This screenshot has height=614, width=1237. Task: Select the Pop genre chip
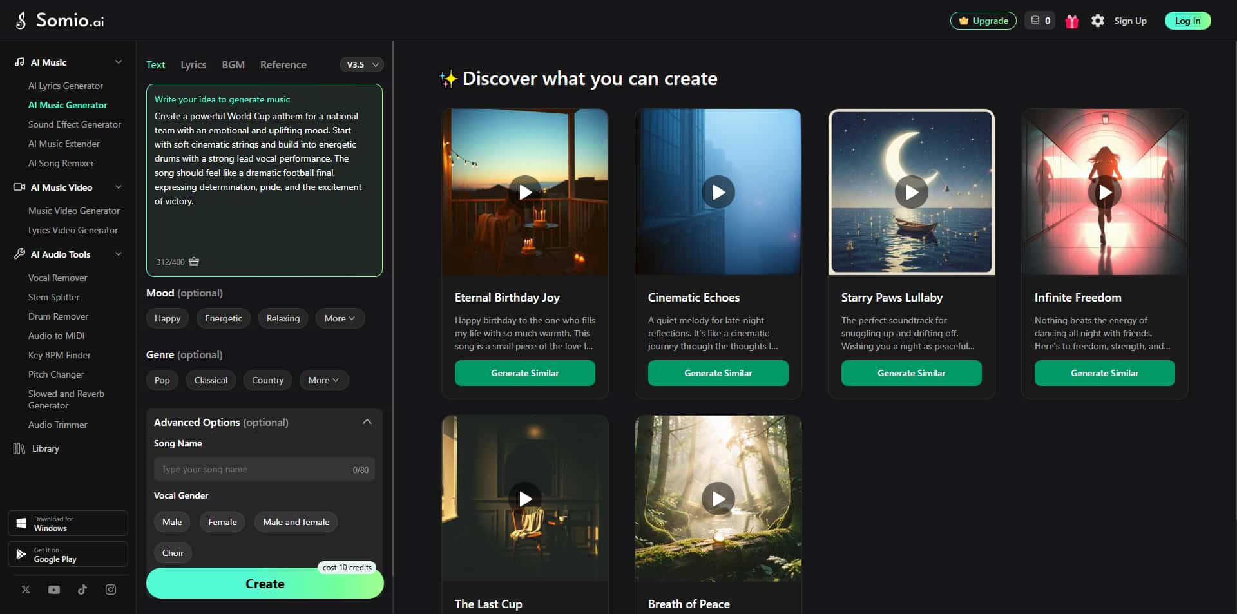coord(162,380)
